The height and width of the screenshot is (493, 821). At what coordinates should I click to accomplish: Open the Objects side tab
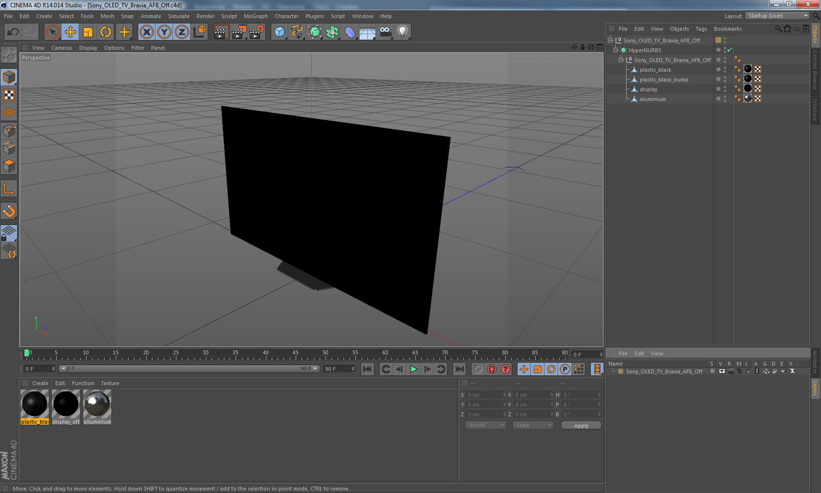815,34
